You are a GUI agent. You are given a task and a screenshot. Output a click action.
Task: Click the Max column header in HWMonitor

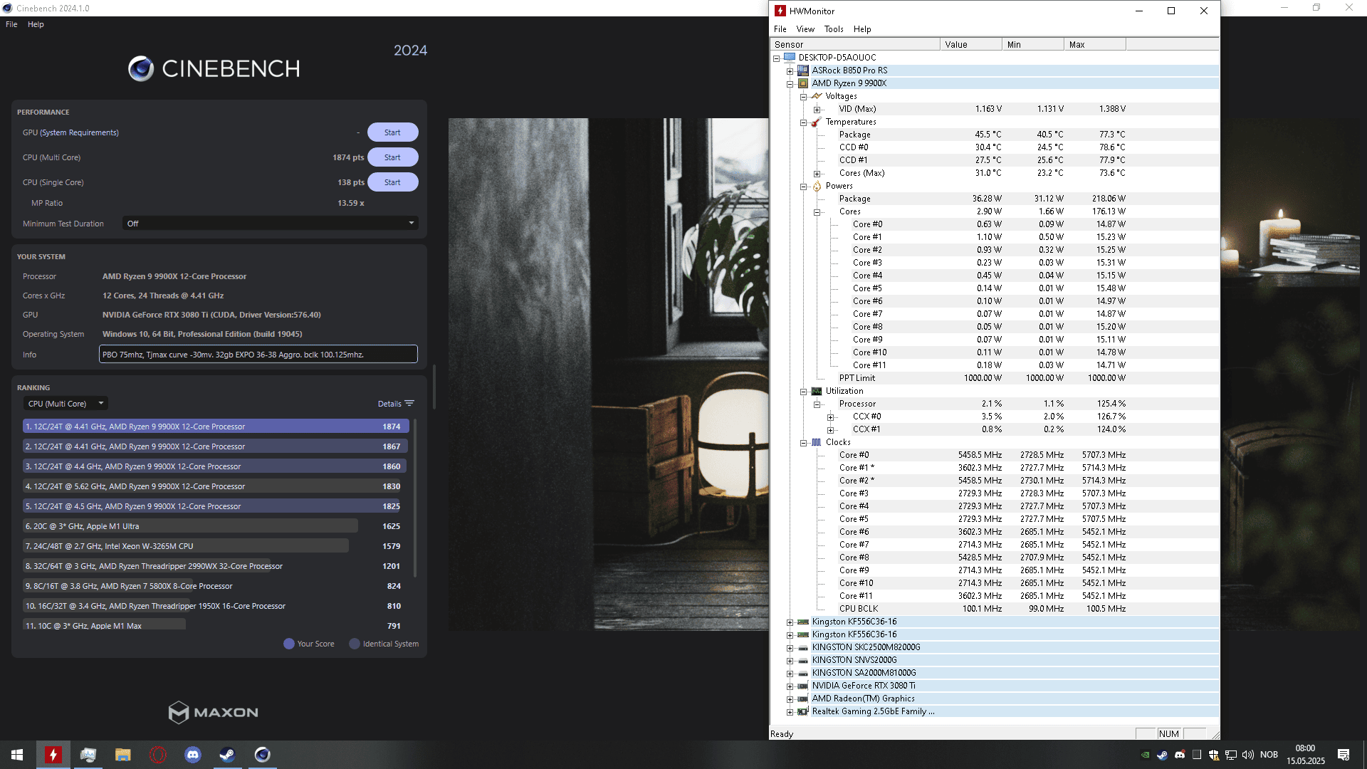click(1094, 44)
